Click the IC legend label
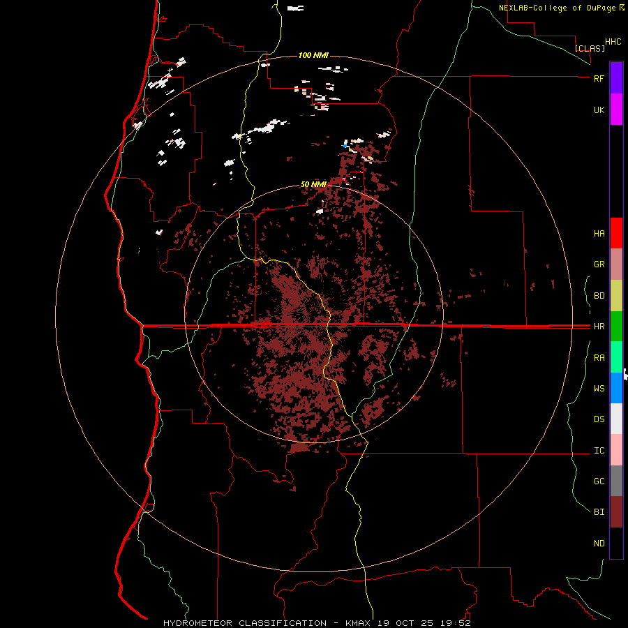 [599, 451]
